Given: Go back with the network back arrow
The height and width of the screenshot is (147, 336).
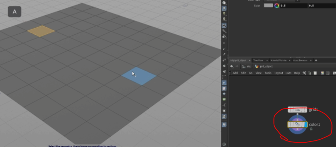Looking at the screenshot, I should tap(232, 66).
